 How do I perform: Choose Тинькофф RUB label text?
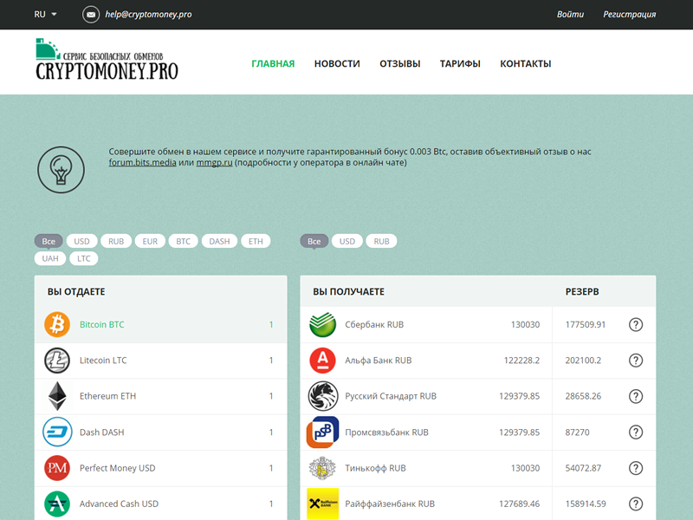point(375,468)
